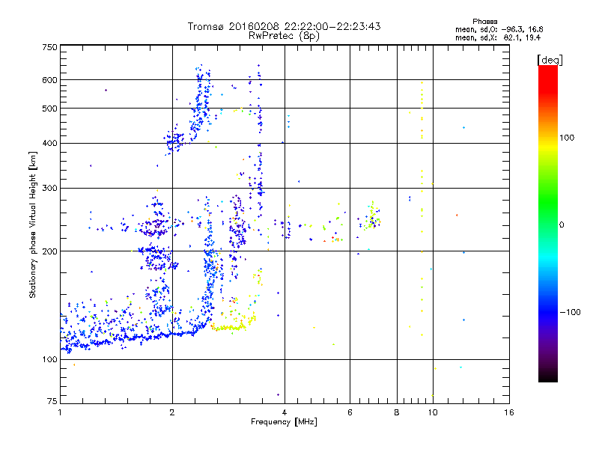
Task: Click colorbar tick label '100'
Action: click(567, 138)
